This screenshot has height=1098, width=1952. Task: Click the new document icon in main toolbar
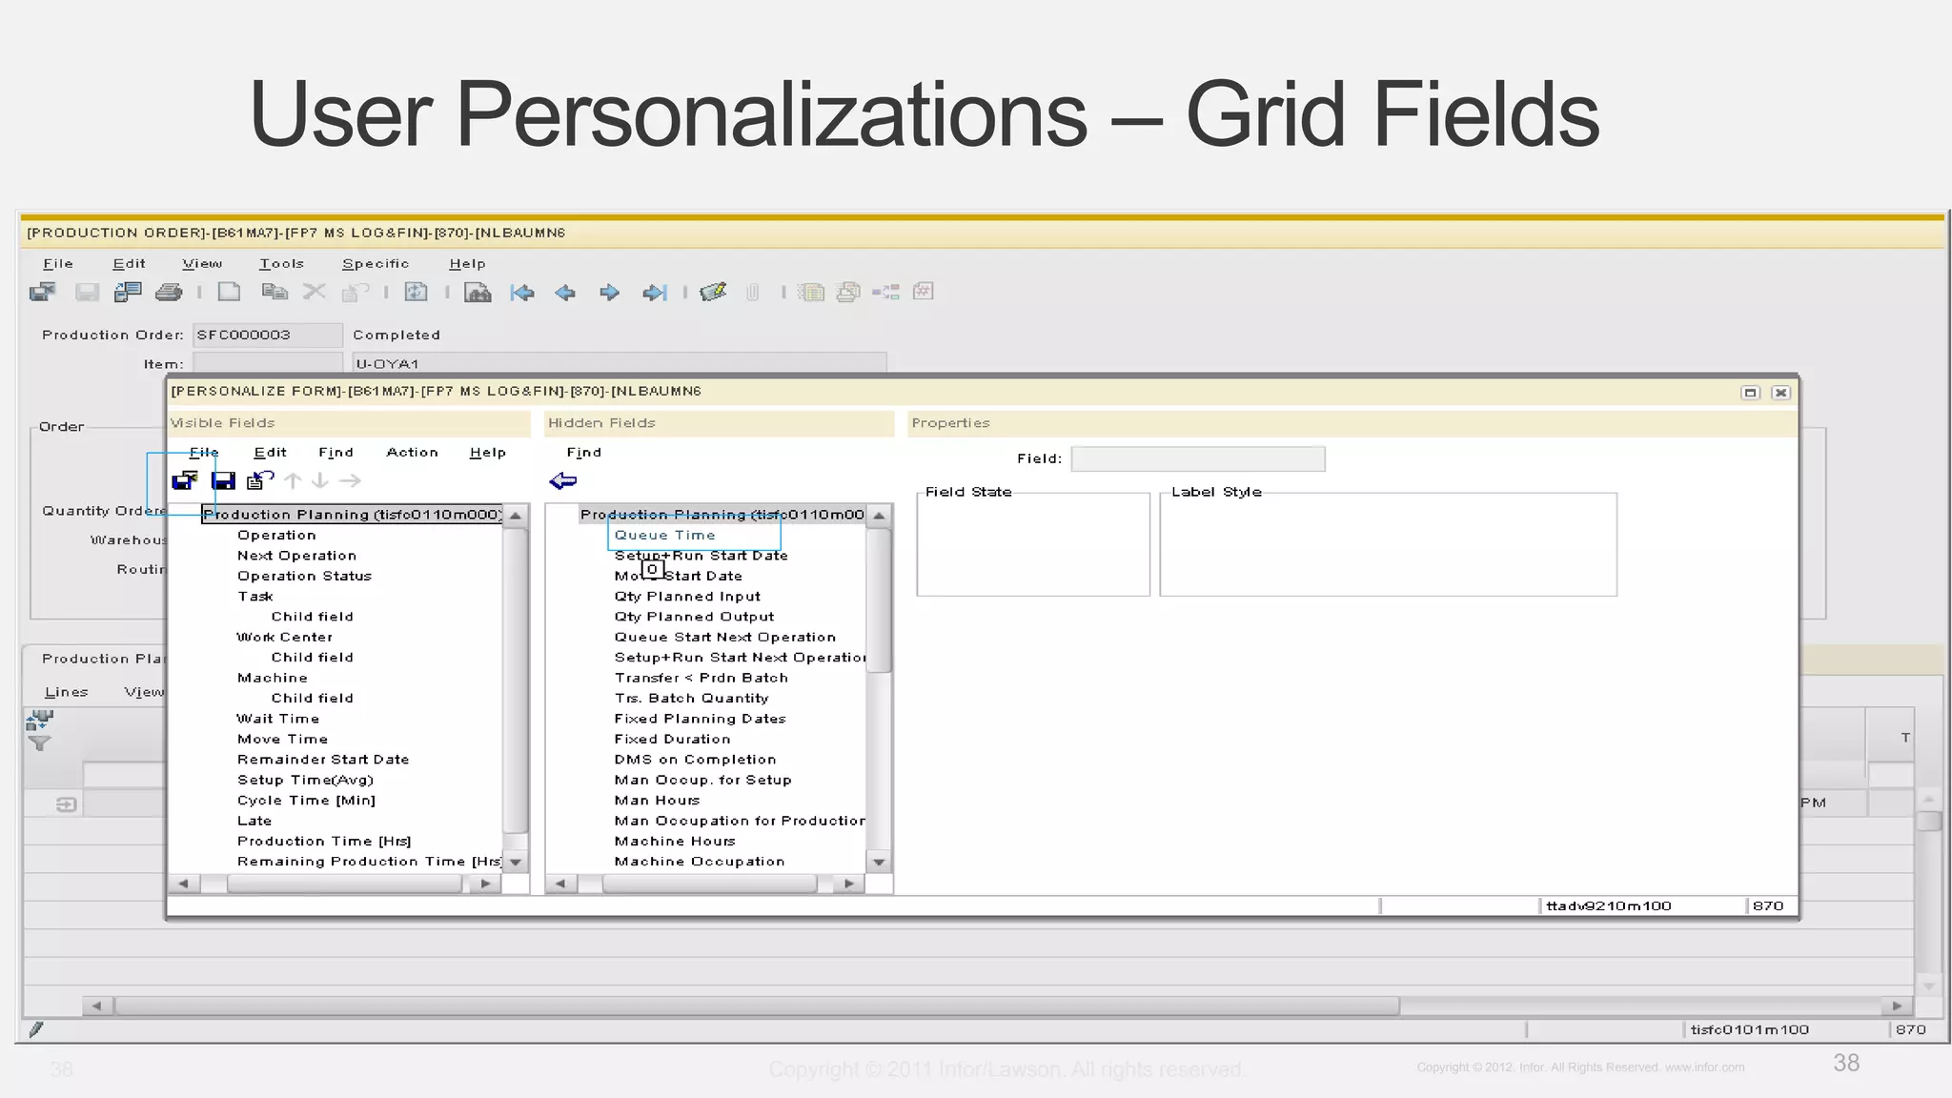229,293
